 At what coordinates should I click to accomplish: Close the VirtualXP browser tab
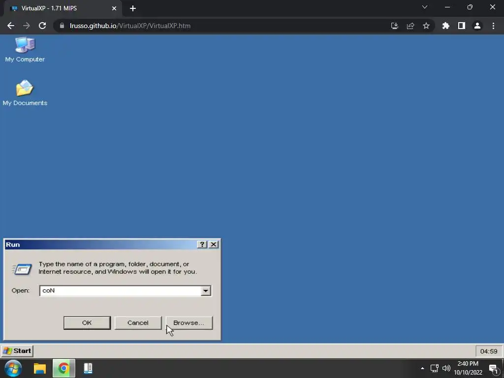pyautogui.click(x=114, y=8)
